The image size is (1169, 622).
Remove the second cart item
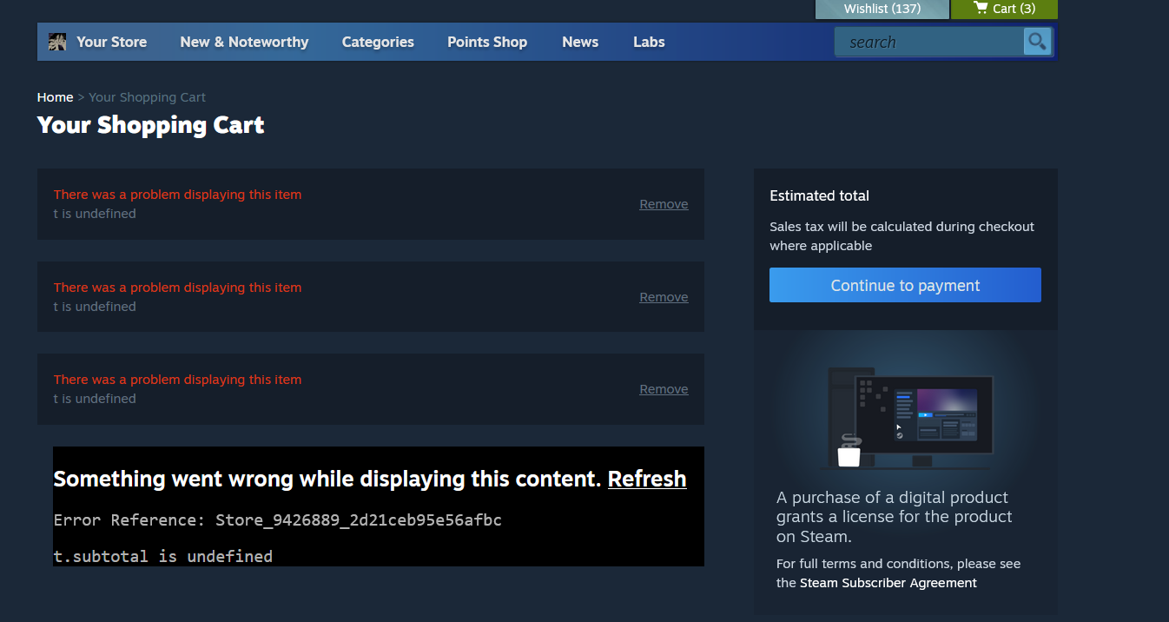click(x=664, y=297)
